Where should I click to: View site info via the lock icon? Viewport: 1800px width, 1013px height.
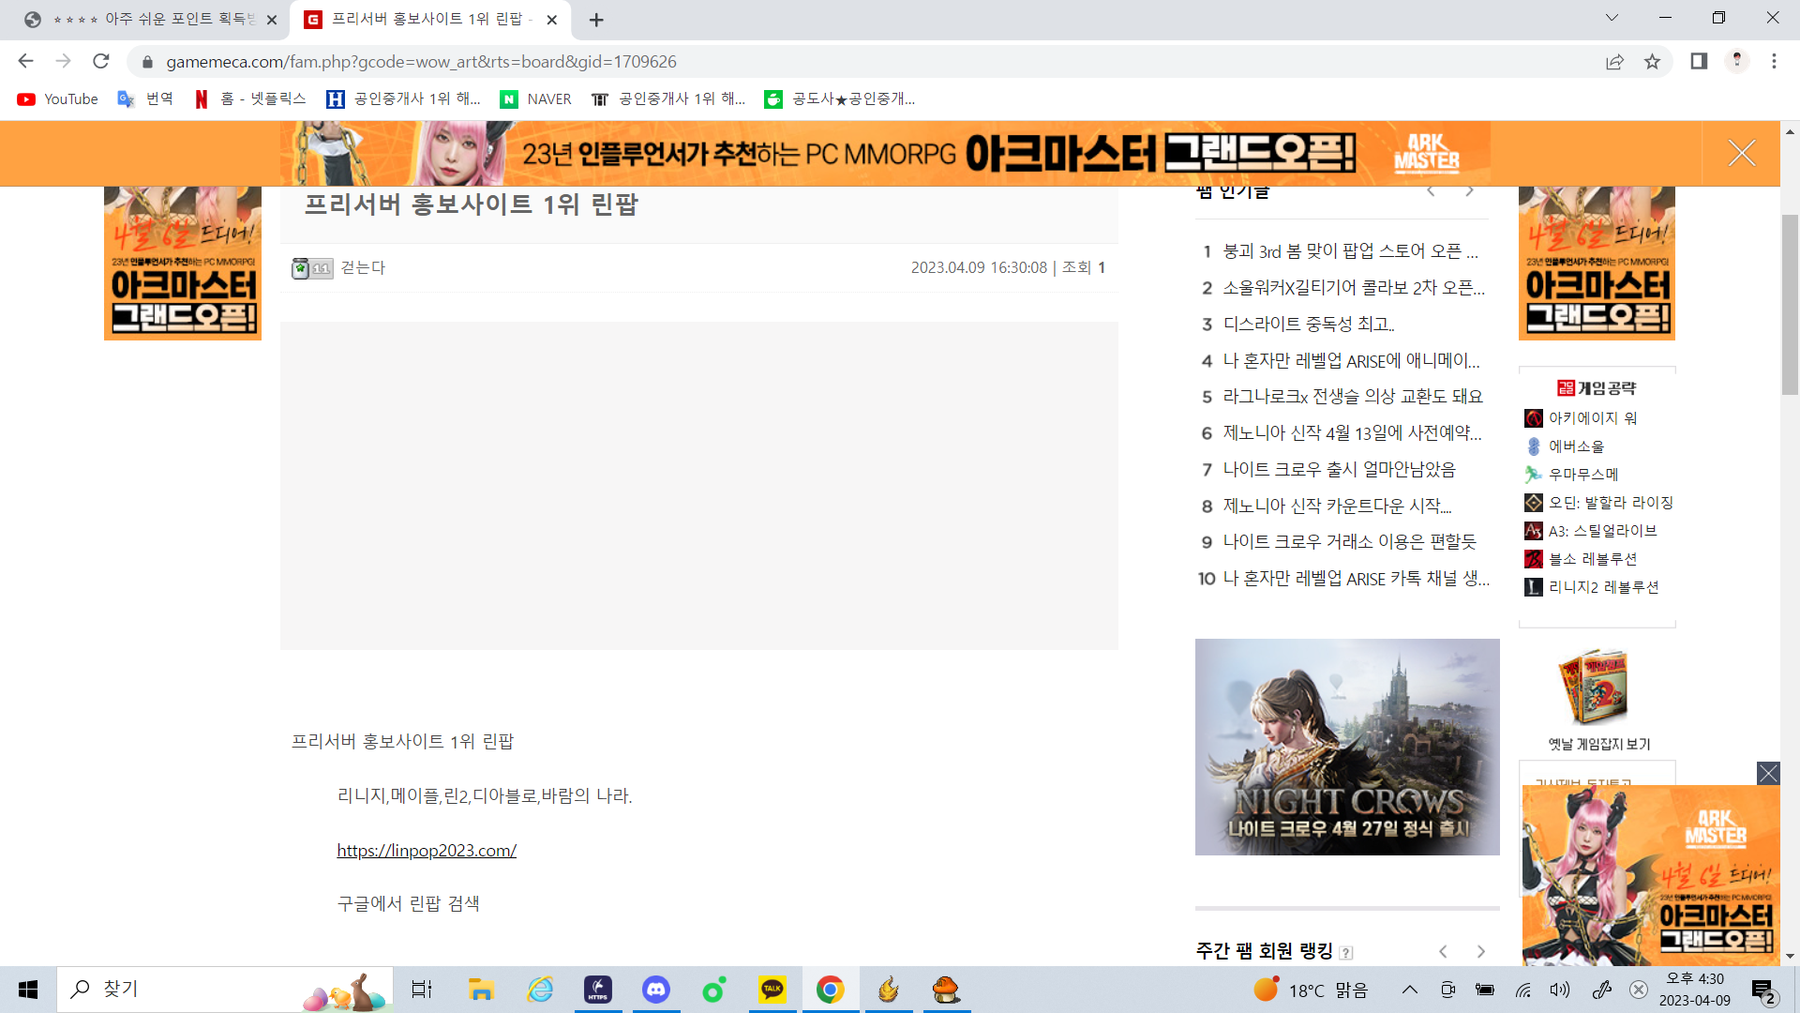[x=147, y=62]
